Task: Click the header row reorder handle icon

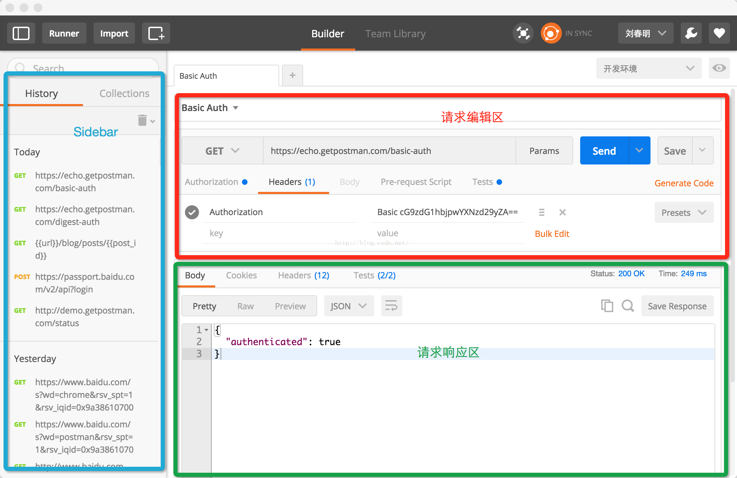Action: 541,212
